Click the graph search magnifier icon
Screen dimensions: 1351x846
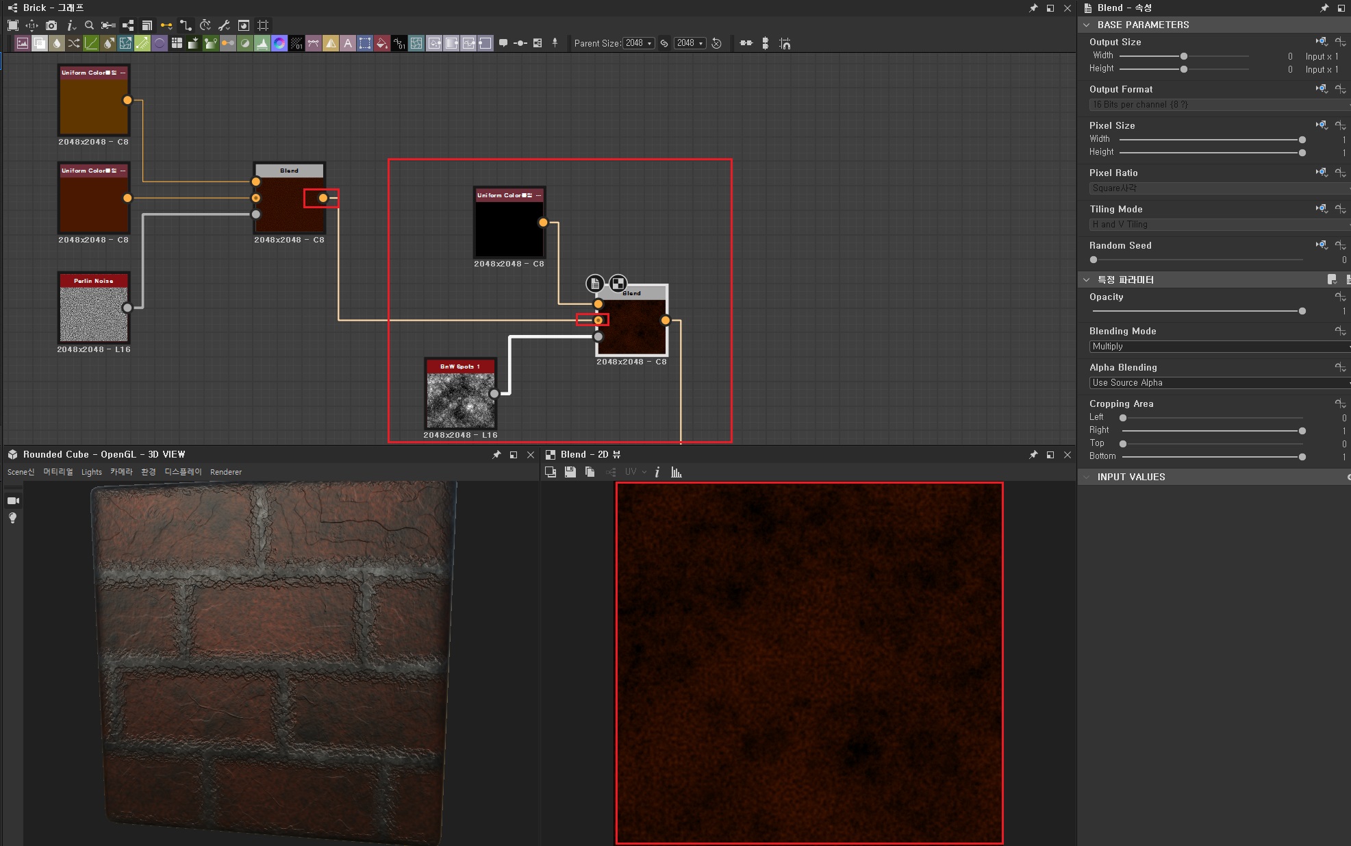89,25
